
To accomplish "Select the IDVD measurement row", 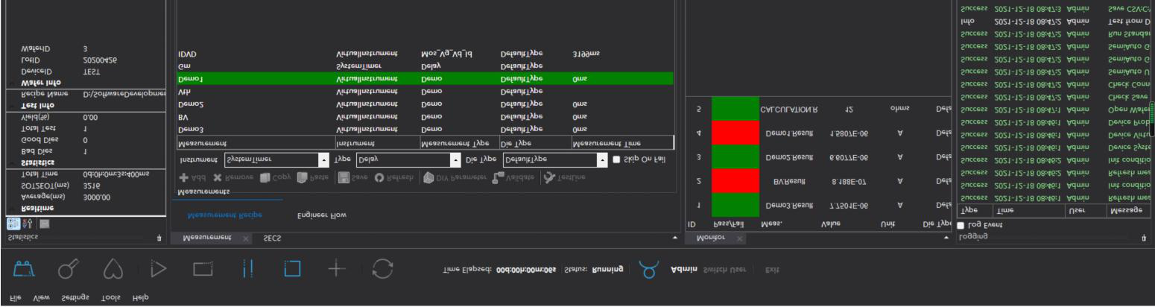I will pyautogui.click(x=425, y=54).
